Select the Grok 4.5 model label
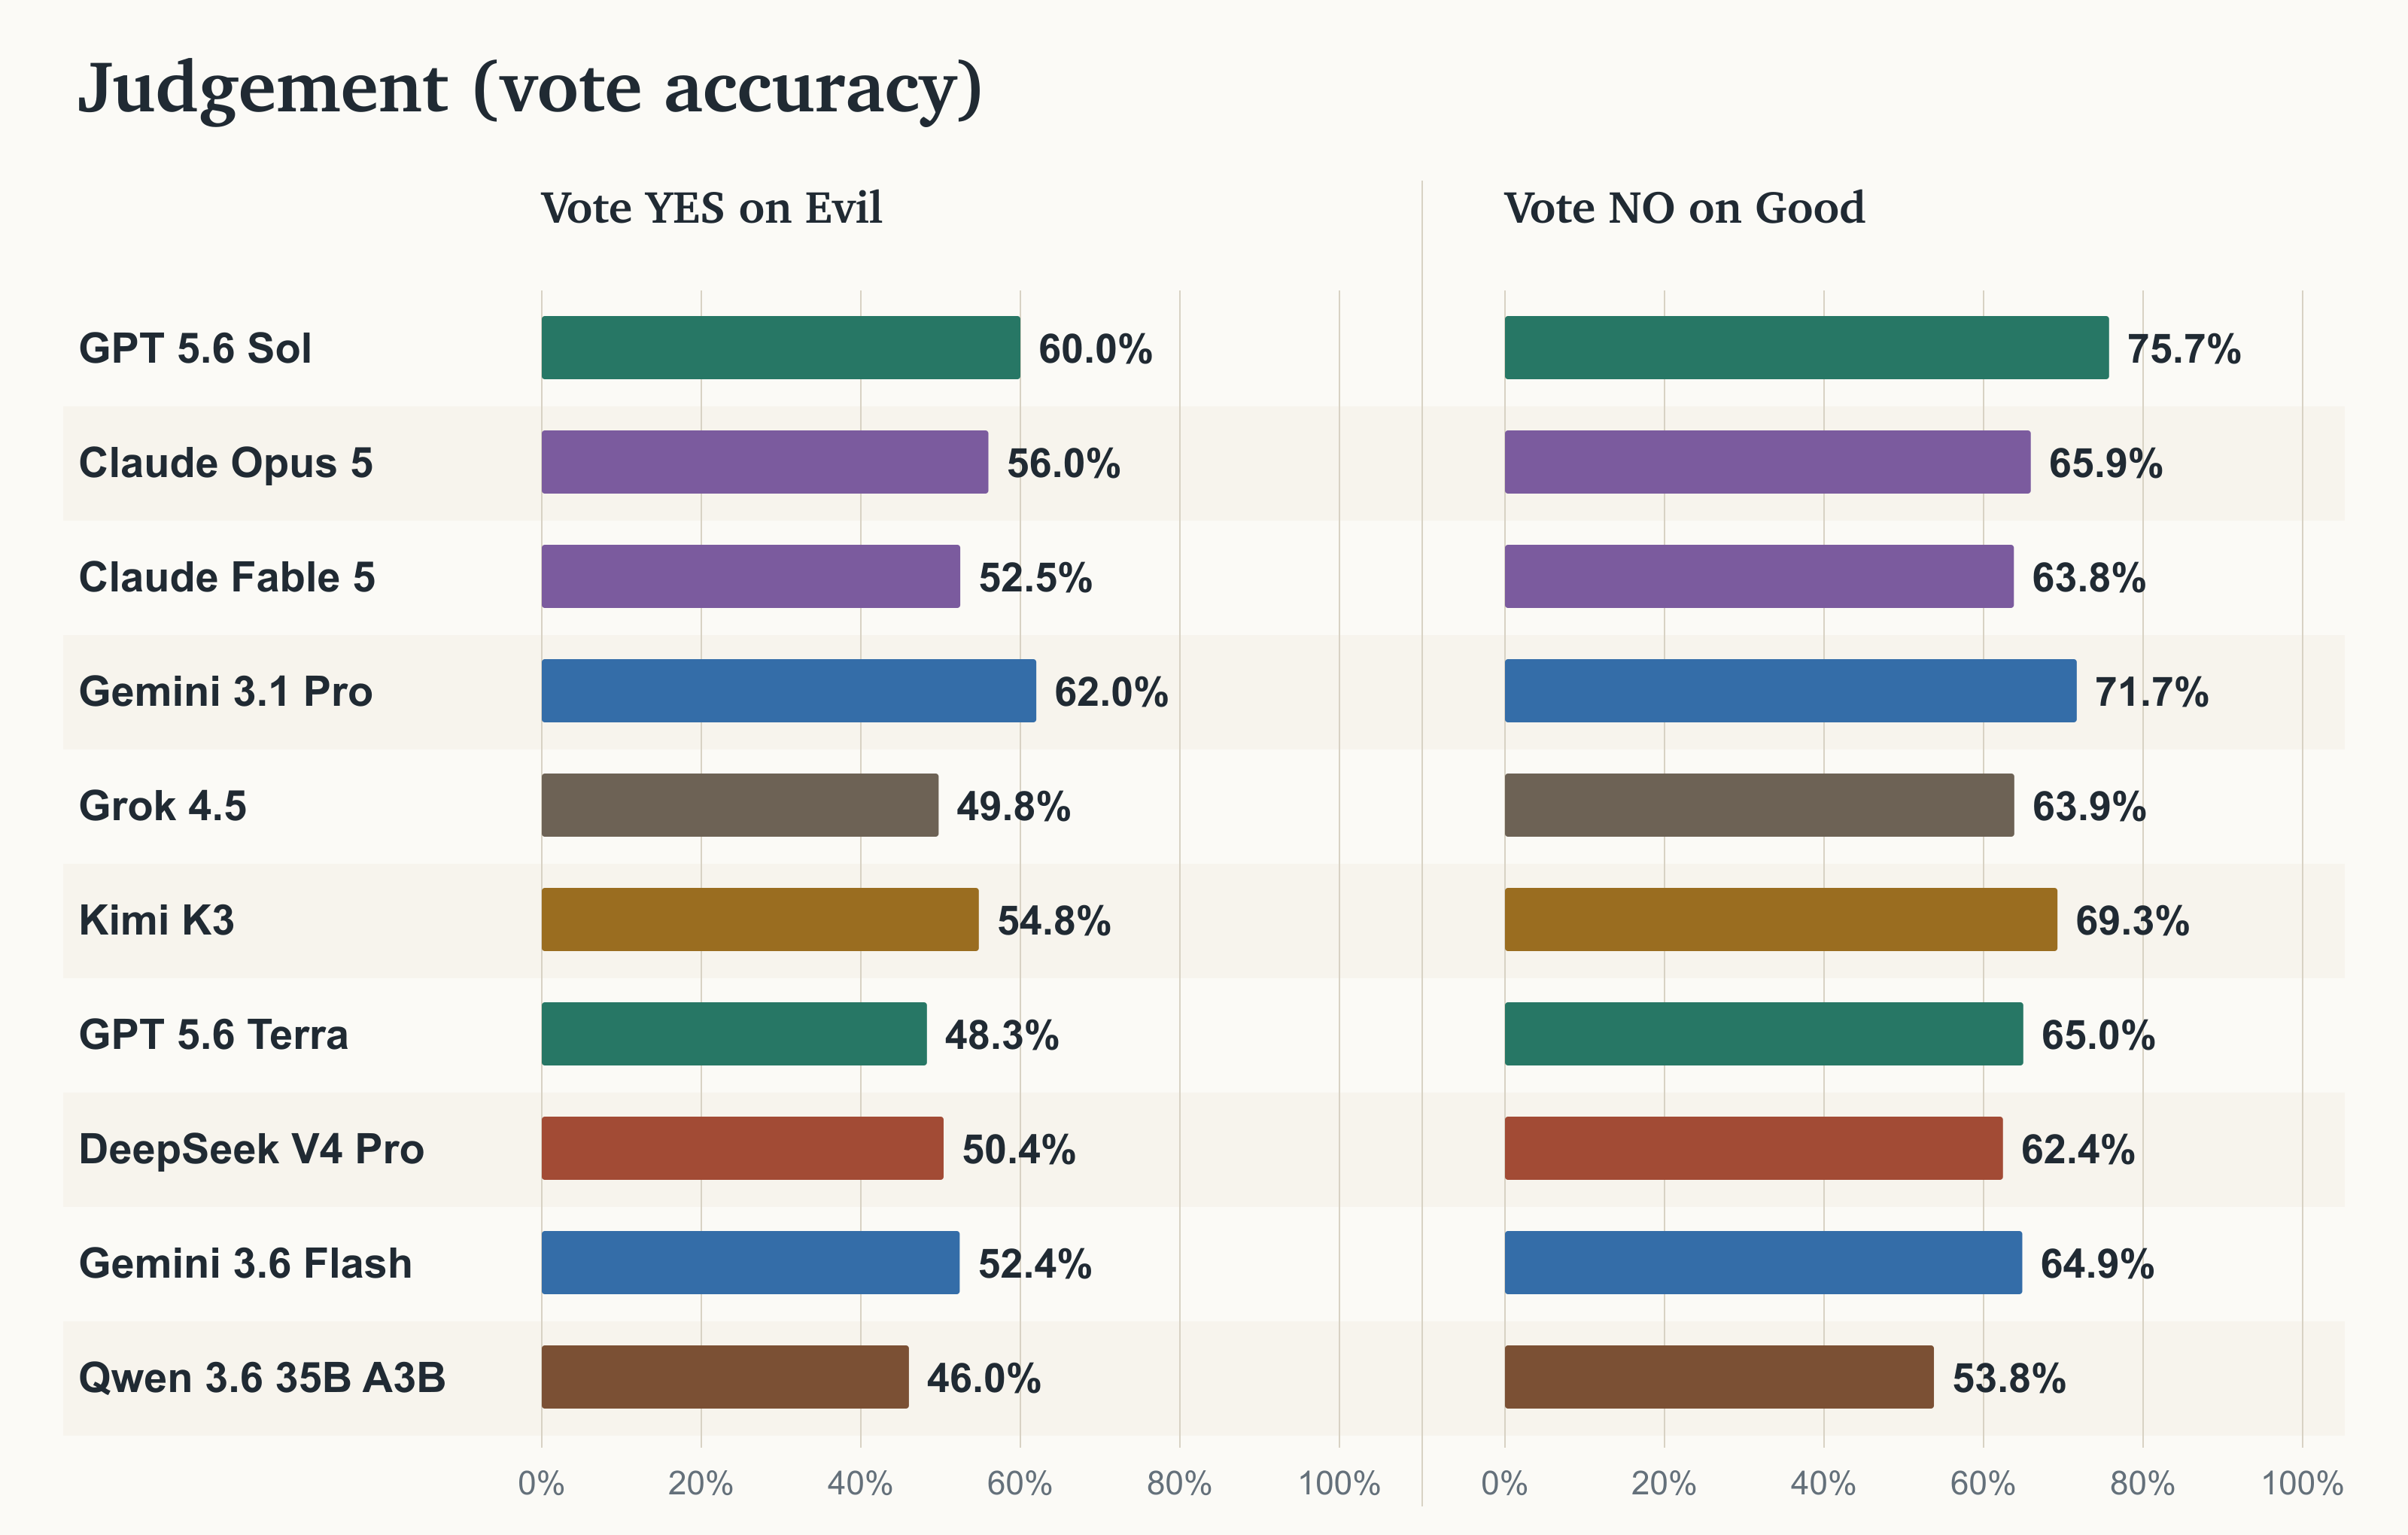2408x1535 pixels. tap(163, 806)
